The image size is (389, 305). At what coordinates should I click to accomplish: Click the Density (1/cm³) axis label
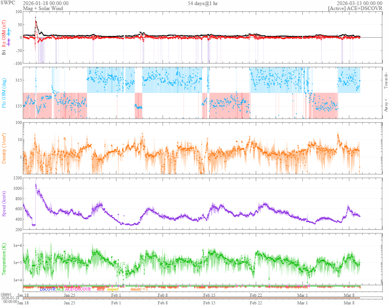point(4,148)
